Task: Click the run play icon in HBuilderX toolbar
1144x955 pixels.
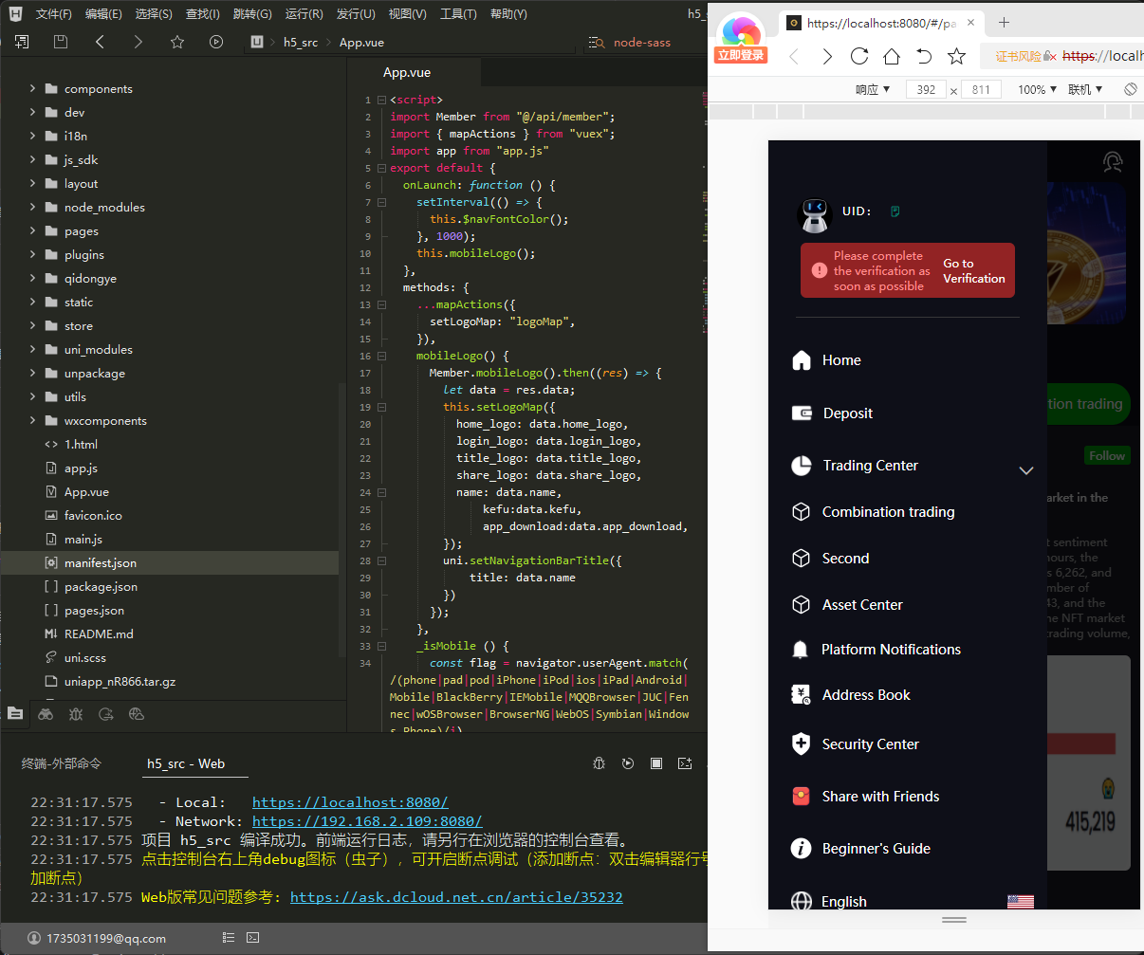Action: click(216, 42)
